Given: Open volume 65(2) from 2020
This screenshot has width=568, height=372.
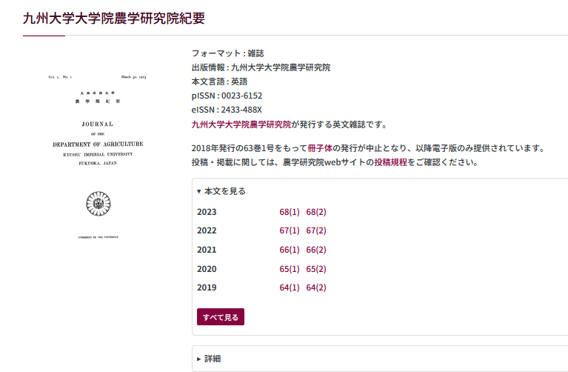Looking at the screenshot, I should point(316,269).
